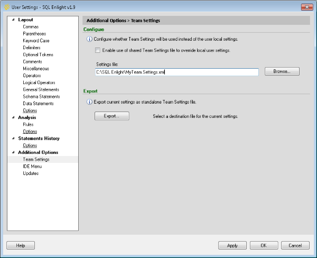
Task: Select Rules under Analysis
Action: point(28,124)
